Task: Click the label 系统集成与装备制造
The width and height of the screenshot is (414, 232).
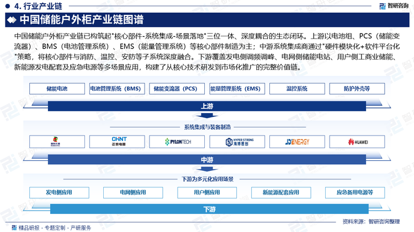Action: (208, 127)
